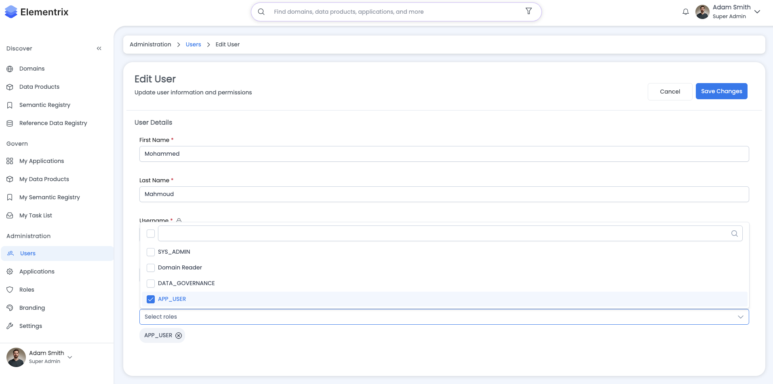773x384 pixels.
Task: Click the Save Changes button
Action: tap(721, 91)
